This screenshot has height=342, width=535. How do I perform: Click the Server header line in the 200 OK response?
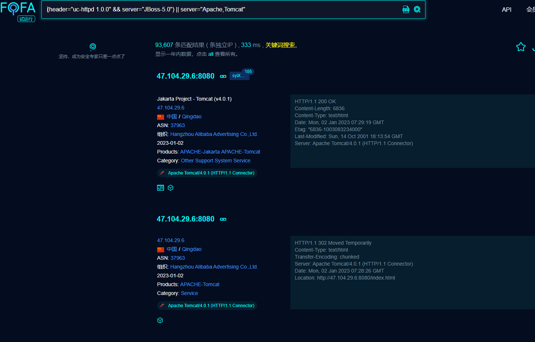point(354,143)
